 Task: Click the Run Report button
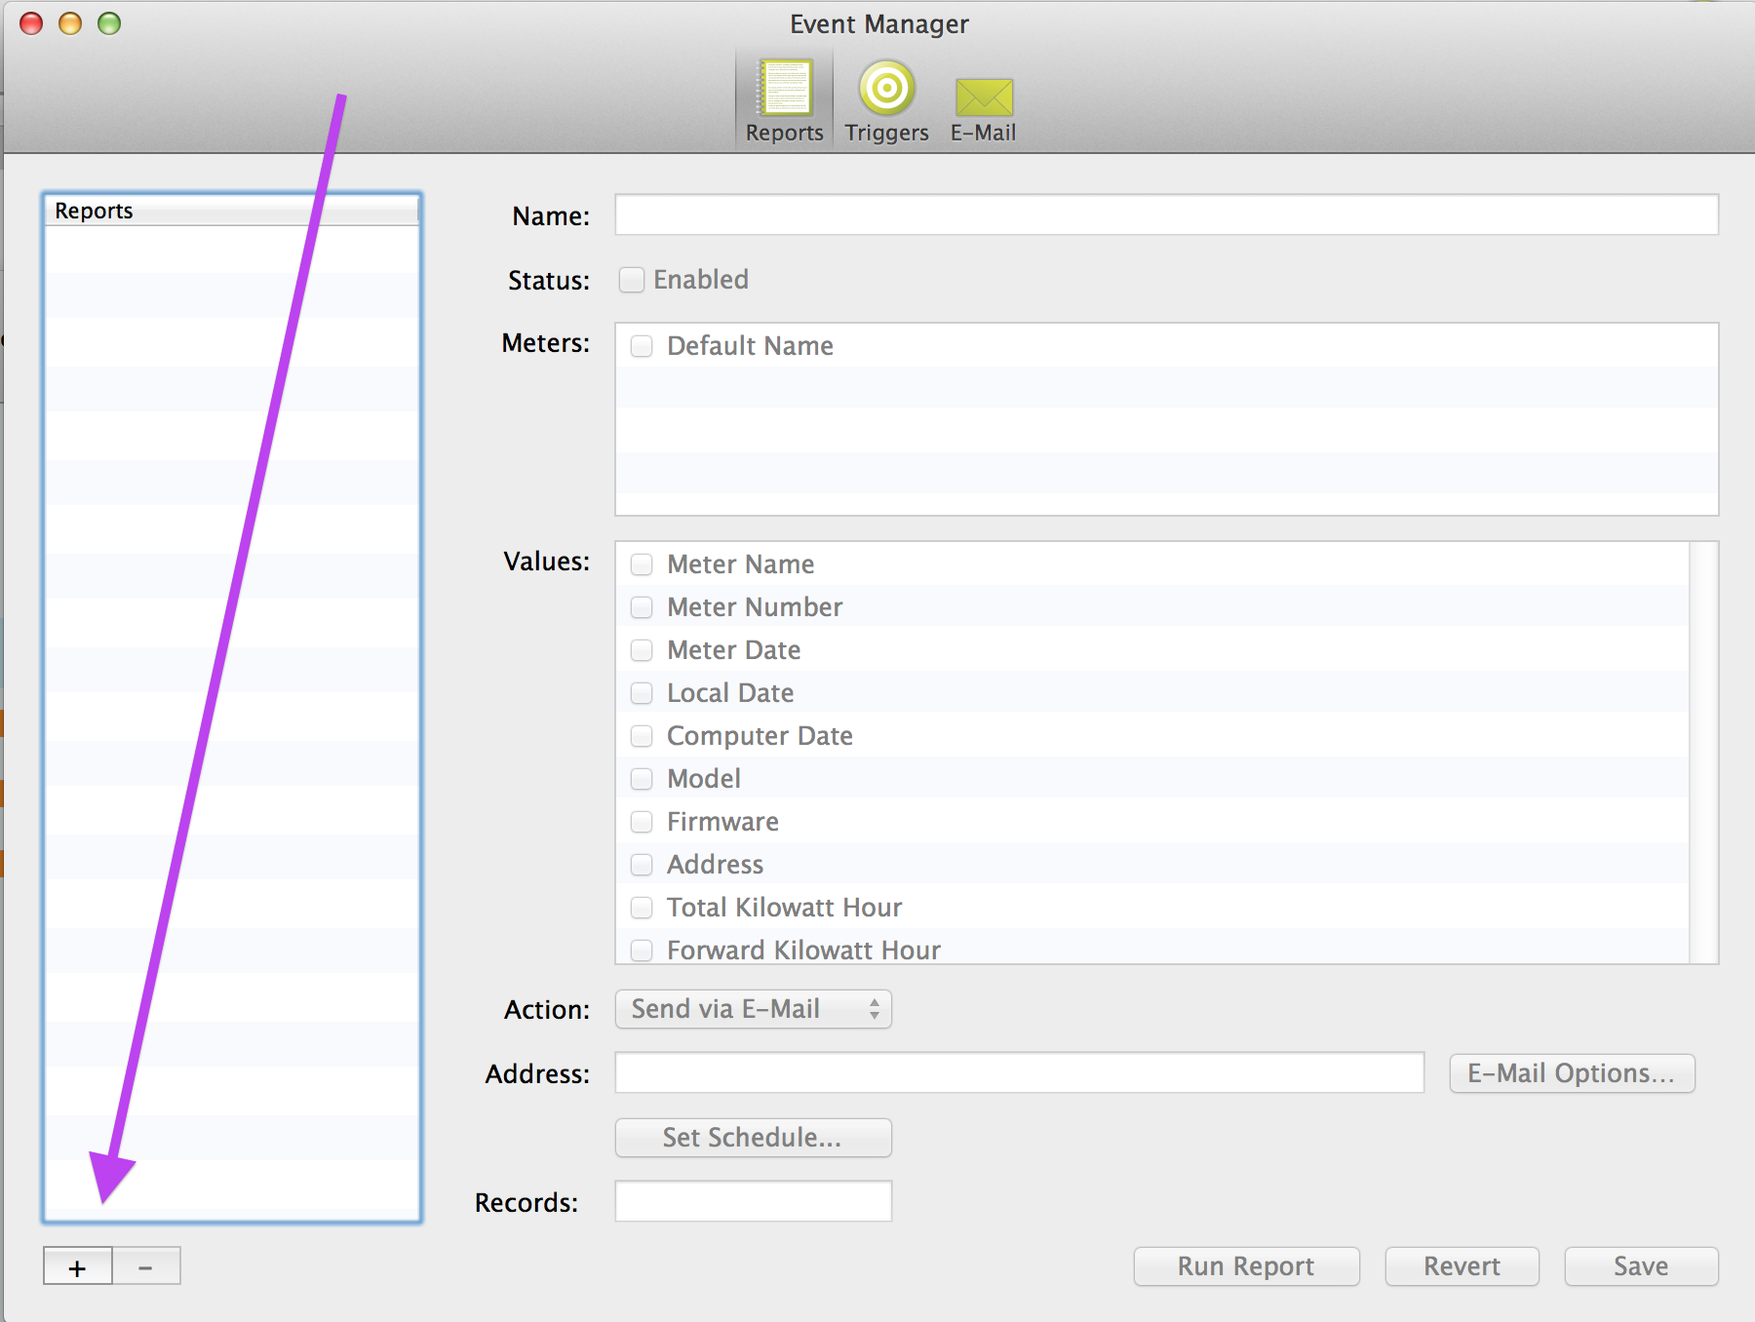[1246, 1265]
